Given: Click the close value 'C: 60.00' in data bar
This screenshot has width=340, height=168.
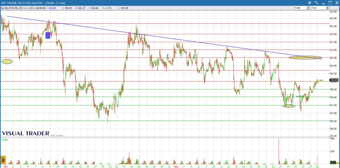Looking at the screenshot, I should coord(51,8).
